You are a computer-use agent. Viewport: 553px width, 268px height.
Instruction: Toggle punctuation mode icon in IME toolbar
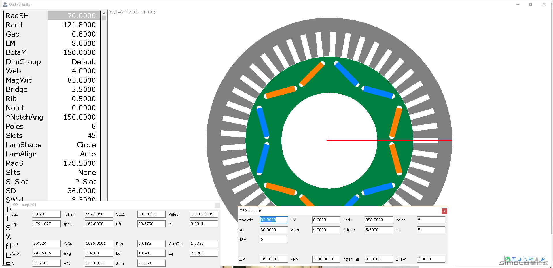tap(525, 259)
